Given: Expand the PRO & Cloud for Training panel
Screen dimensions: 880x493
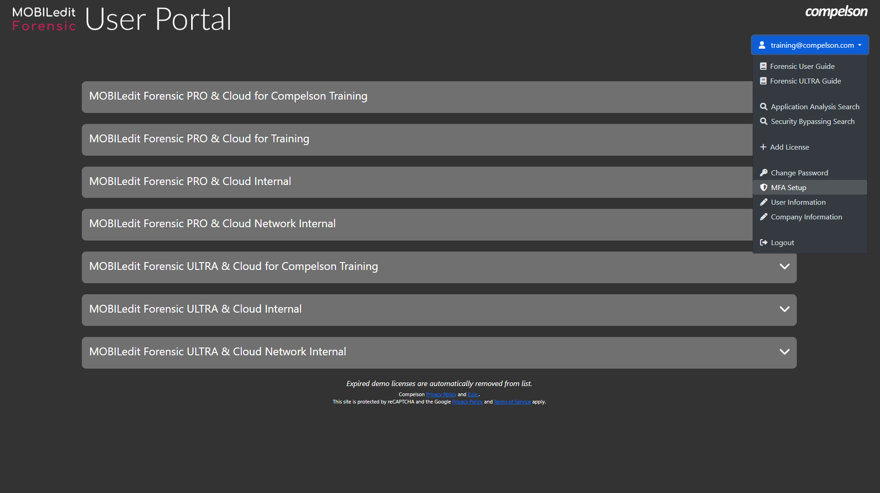Looking at the screenshot, I should (414, 139).
